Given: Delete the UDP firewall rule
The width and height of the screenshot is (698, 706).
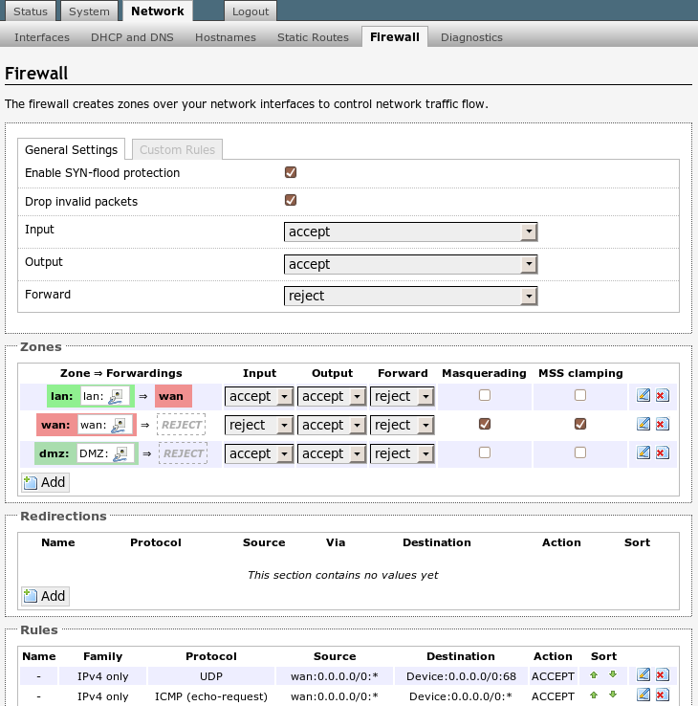Looking at the screenshot, I should (x=661, y=675).
